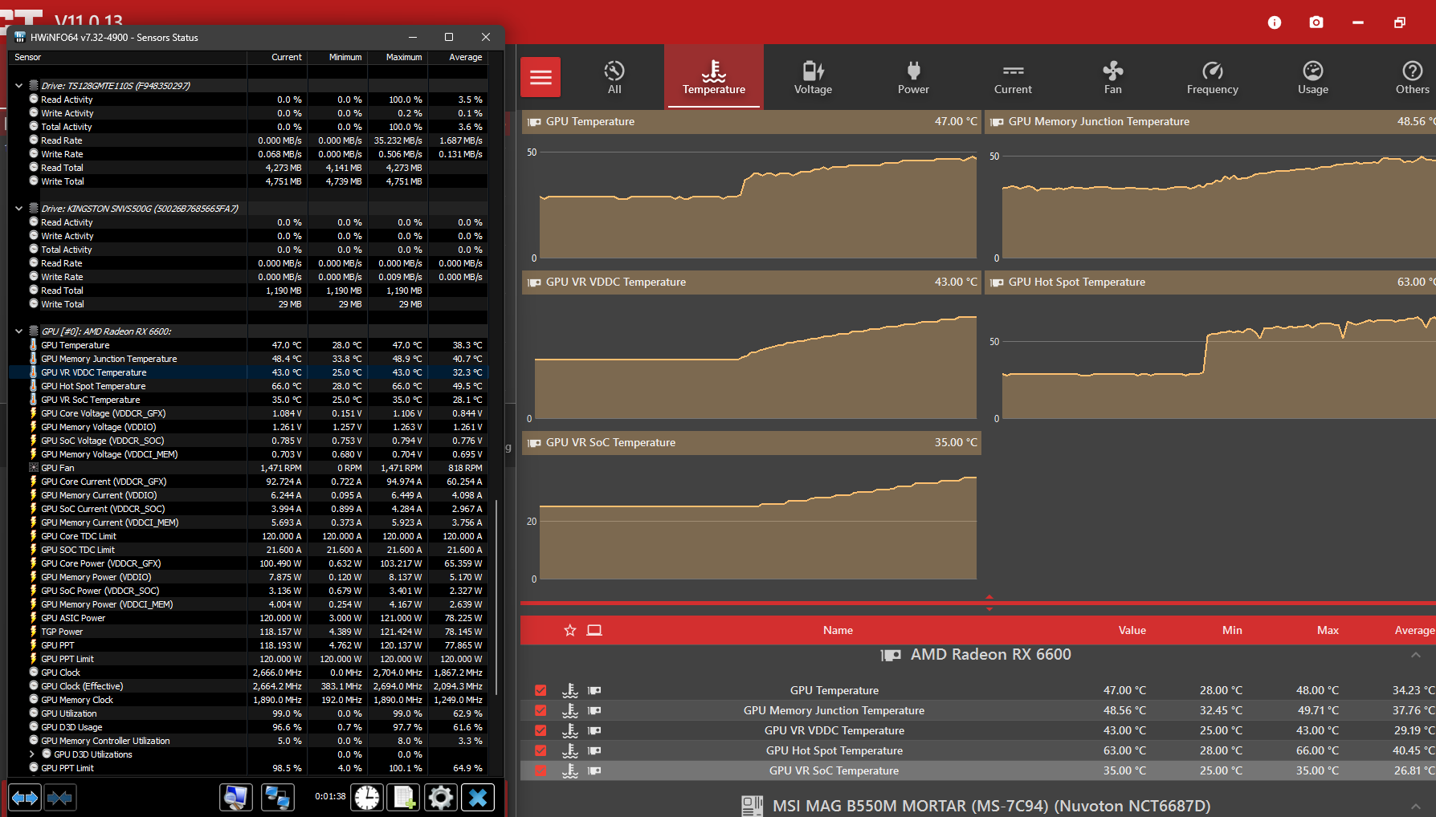Open the Current tab
This screenshot has width=1436, height=817.
tap(1014, 77)
